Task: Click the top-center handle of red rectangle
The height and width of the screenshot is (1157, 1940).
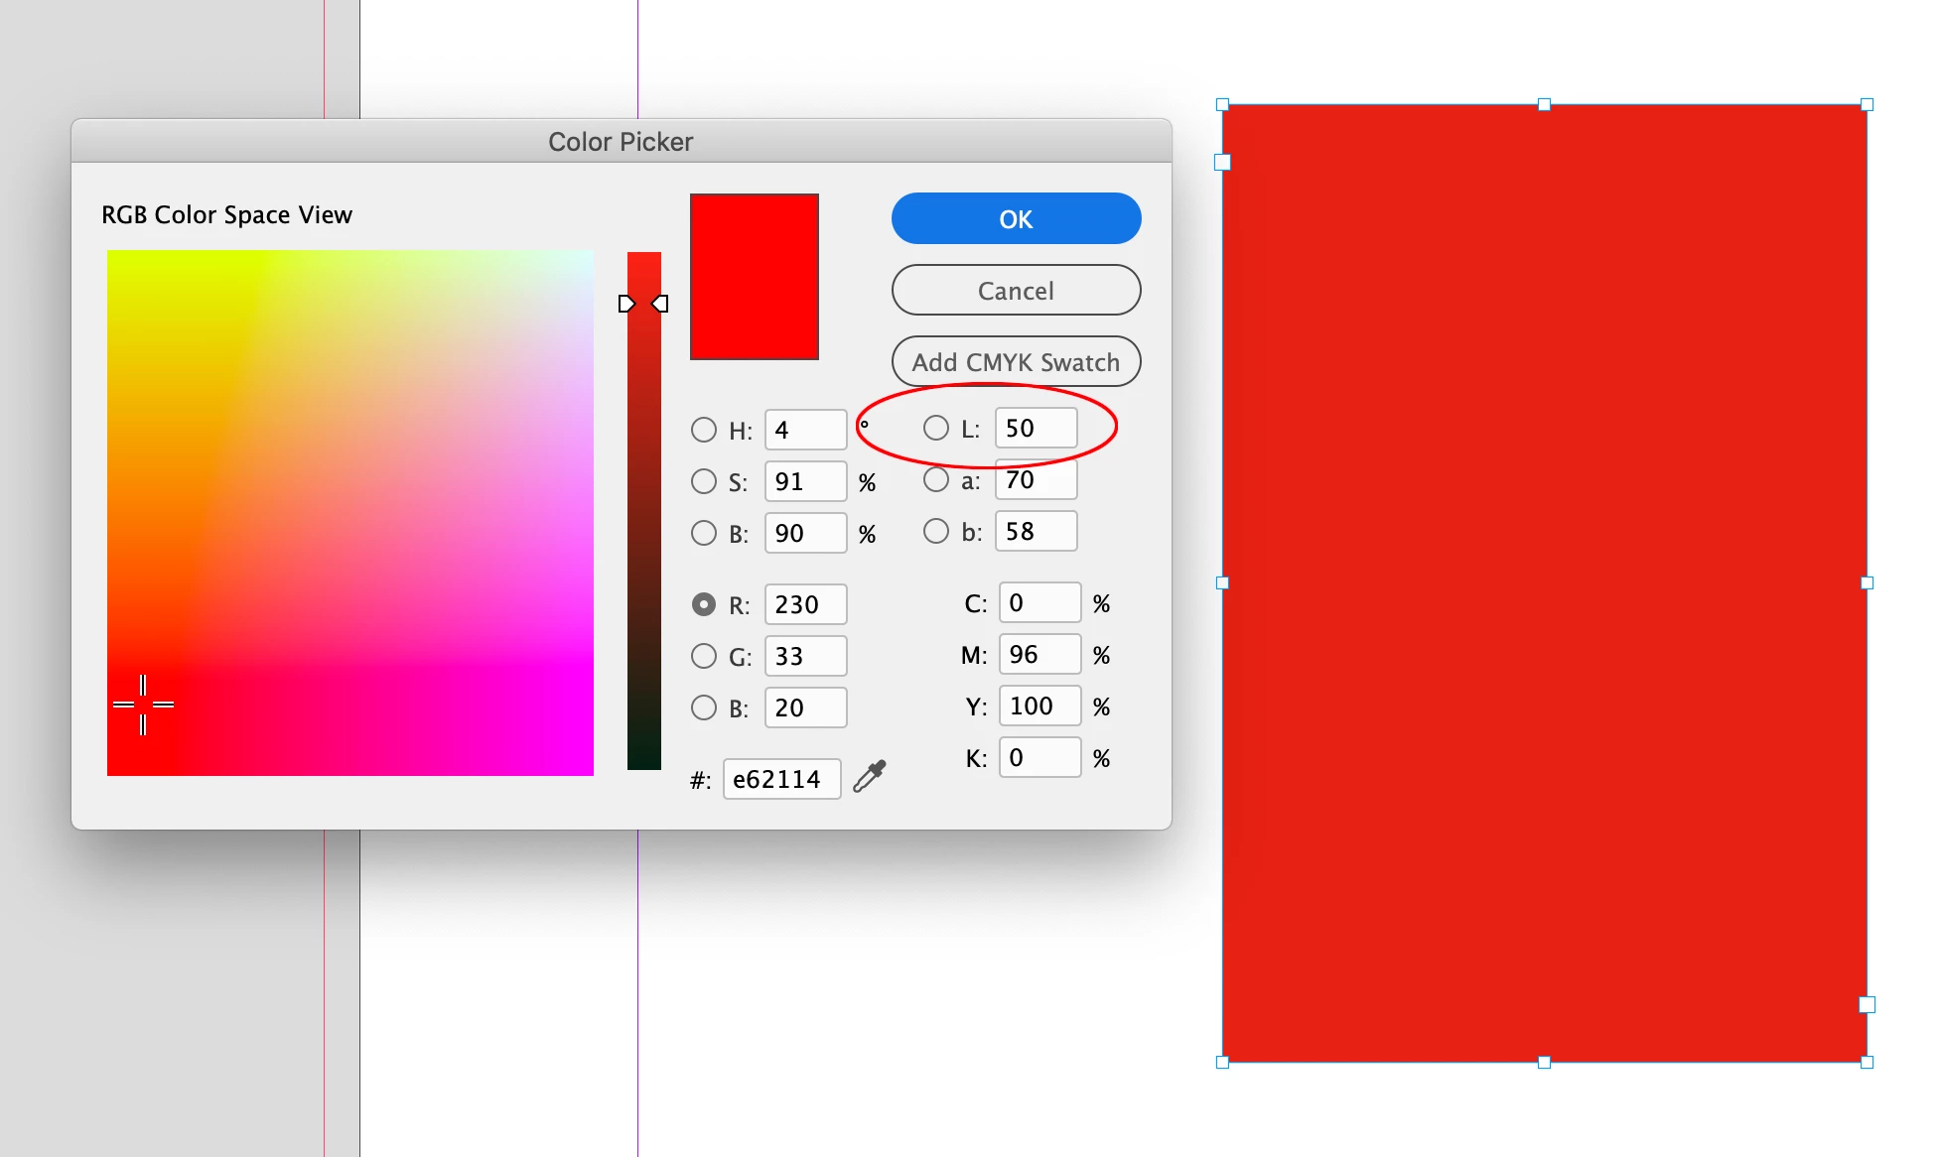Action: coord(1544,104)
